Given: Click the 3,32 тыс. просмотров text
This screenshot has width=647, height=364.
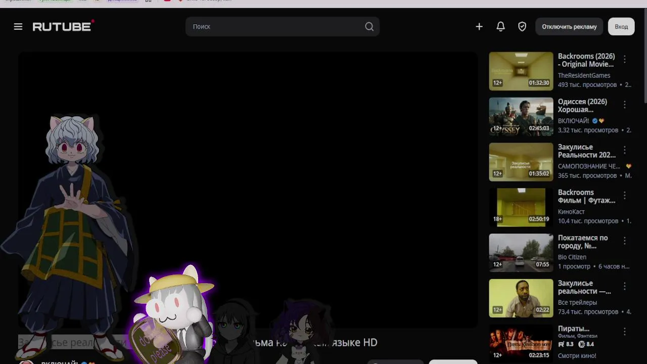Looking at the screenshot, I should (x=588, y=130).
